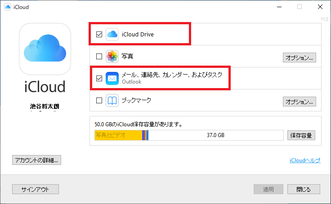Viewport: 331px width, 204px height.
Task: Click the 写真 label text
Action: pos(127,56)
